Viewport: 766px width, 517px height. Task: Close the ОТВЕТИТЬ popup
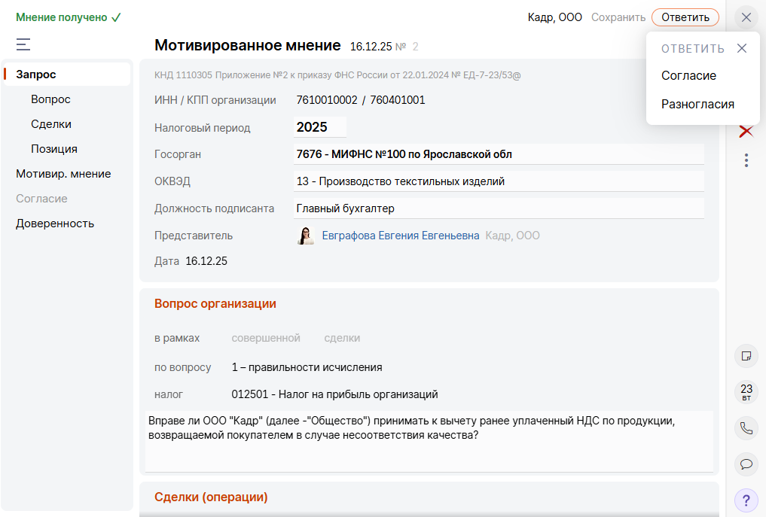pos(743,47)
